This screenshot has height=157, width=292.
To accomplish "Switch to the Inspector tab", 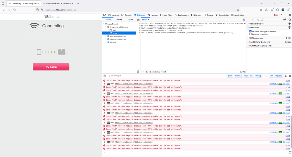I will [x=114, y=15].
